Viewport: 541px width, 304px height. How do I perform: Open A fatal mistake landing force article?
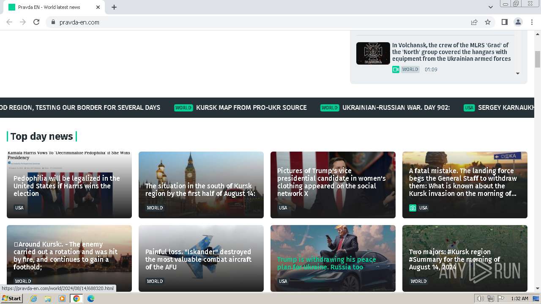pyautogui.click(x=465, y=185)
